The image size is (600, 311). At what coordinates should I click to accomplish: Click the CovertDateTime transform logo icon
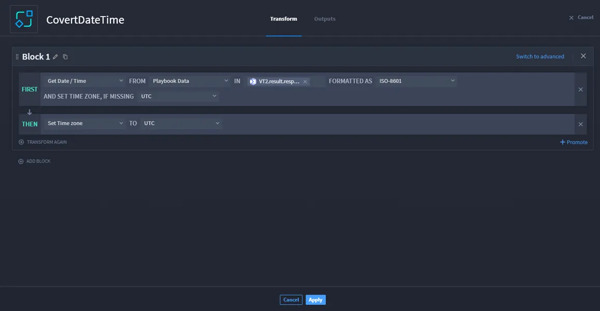[x=24, y=19]
